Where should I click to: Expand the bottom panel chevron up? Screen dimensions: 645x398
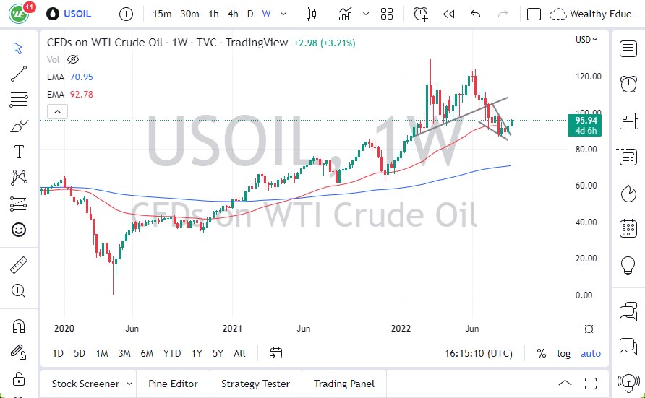(x=565, y=384)
